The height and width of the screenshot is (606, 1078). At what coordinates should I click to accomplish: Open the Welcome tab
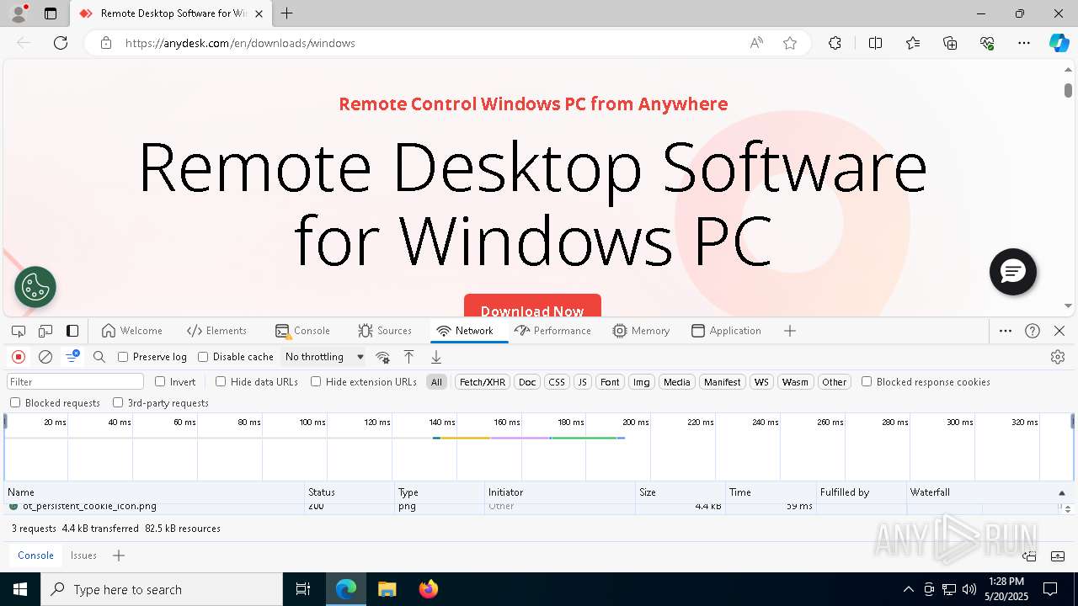(x=131, y=331)
